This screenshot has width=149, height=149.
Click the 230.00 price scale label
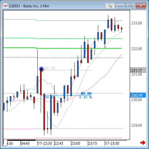pyautogui.click(x=136, y=100)
